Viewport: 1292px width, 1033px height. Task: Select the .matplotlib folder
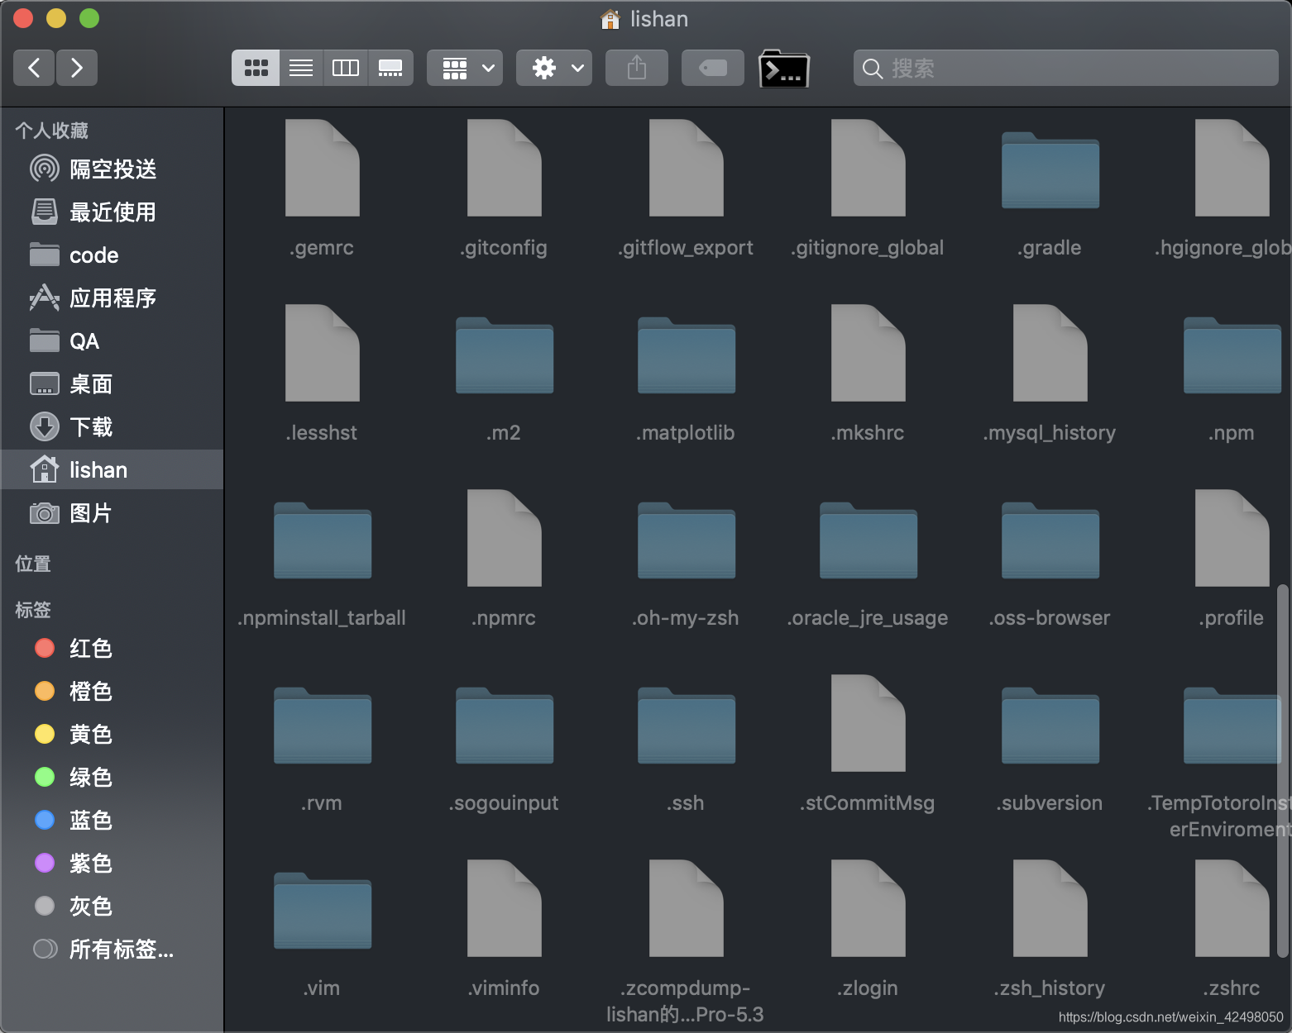pyautogui.click(x=687, y=355)
